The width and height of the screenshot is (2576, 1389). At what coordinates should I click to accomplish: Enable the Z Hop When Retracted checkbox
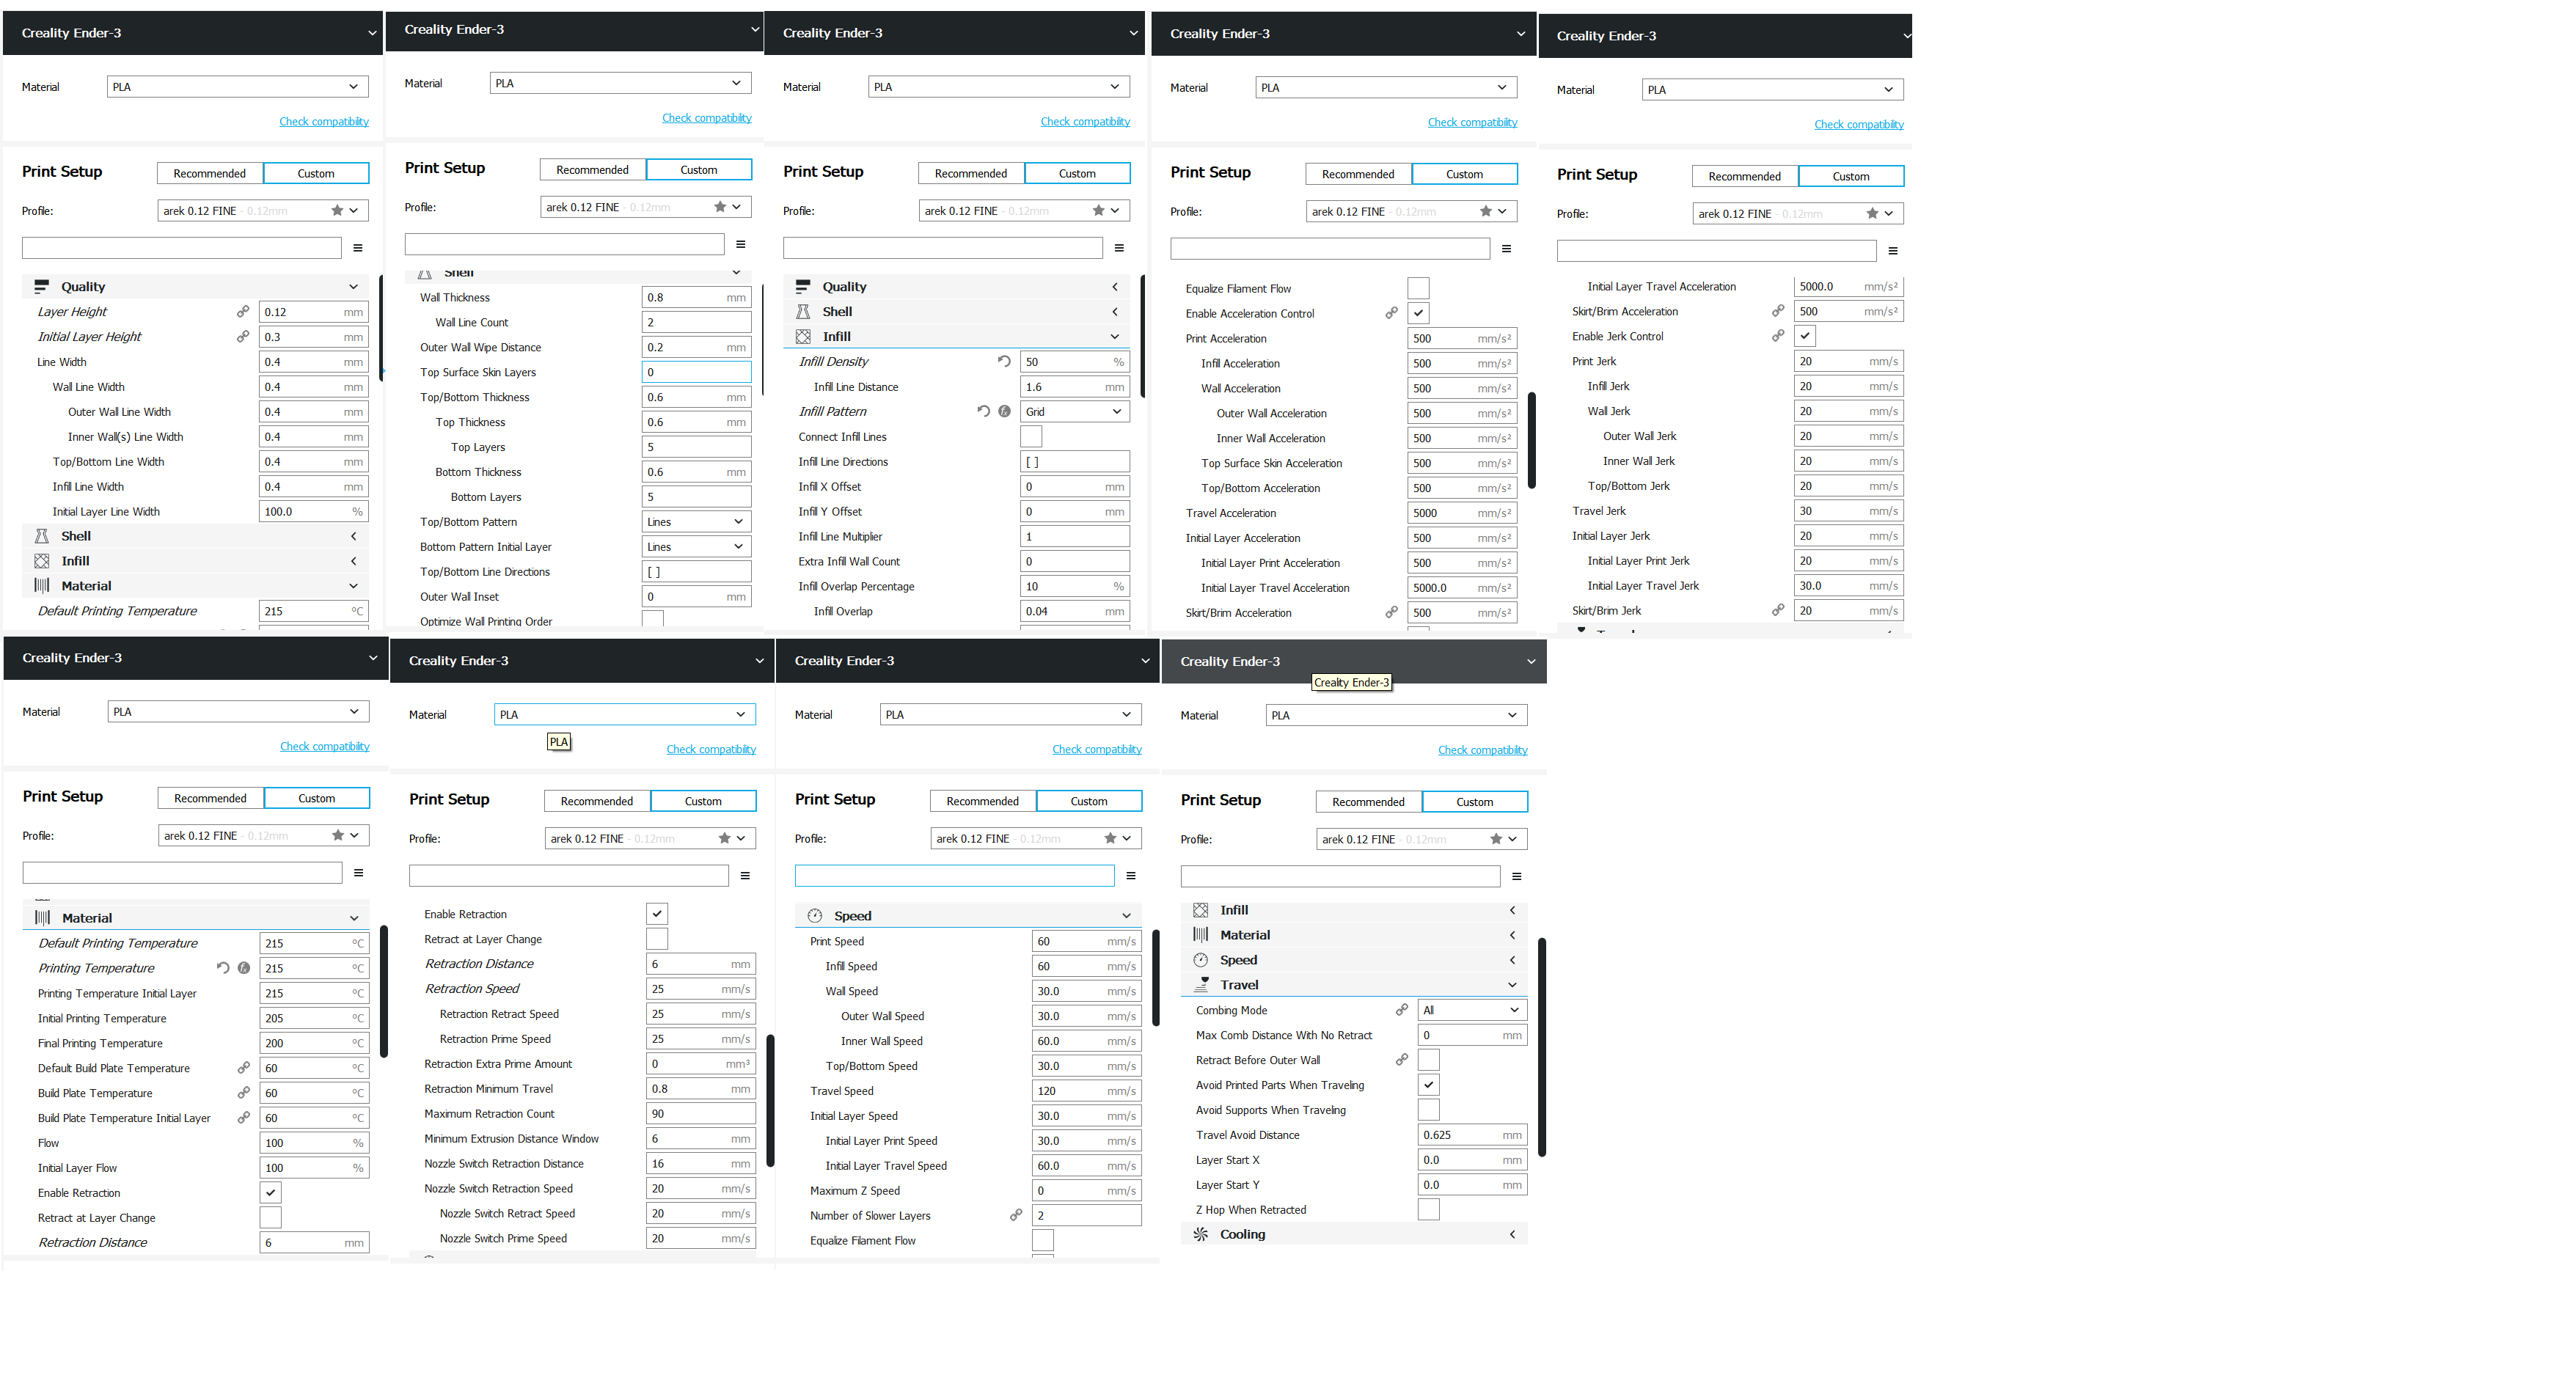pyautogui.click(x=1429, y=1210)
